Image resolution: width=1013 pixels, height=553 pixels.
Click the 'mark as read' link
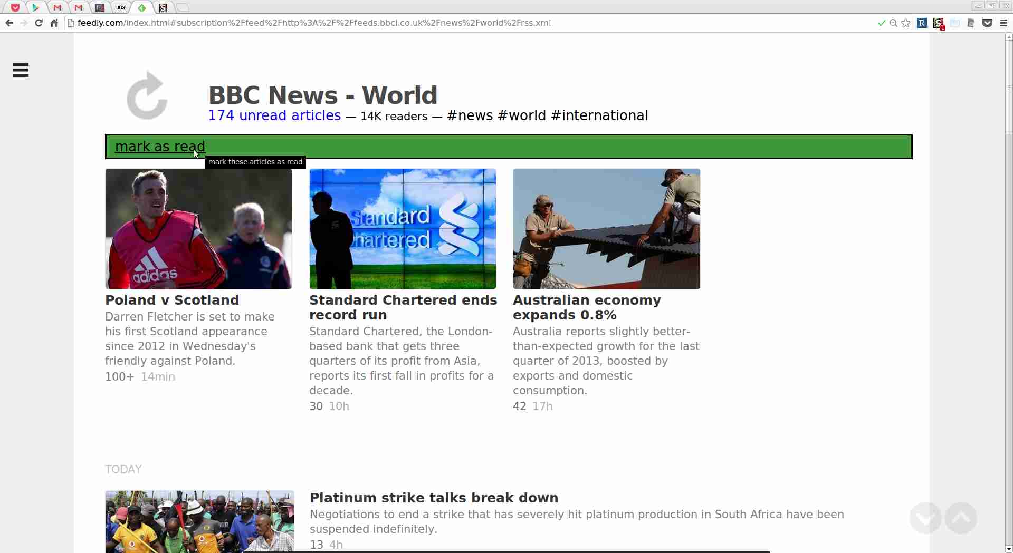point(160,147)
